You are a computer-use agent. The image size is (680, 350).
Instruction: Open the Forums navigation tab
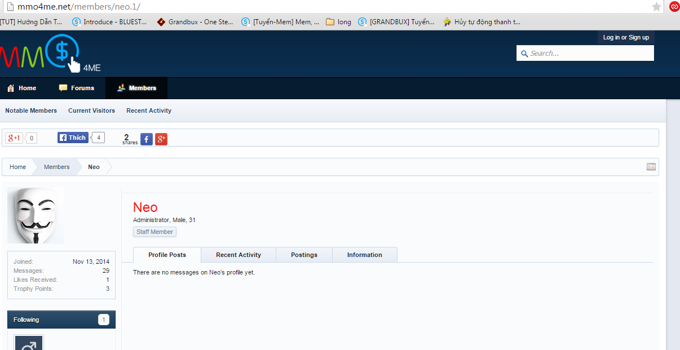pos(77,88)
